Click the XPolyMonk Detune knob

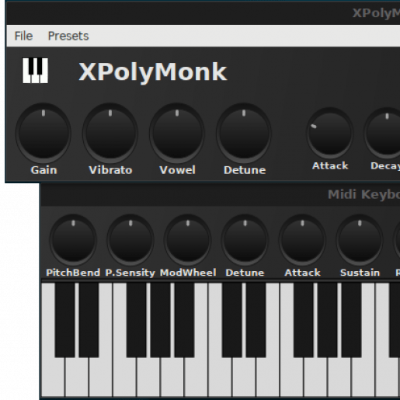(x=244, y=133)
